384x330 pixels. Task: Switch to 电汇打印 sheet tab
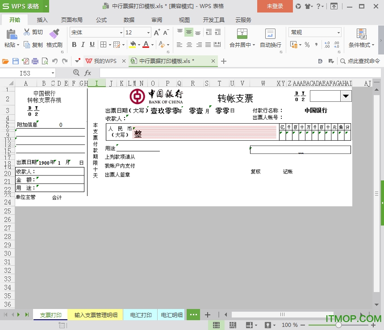pyautogui.click(x=141, y=315)
